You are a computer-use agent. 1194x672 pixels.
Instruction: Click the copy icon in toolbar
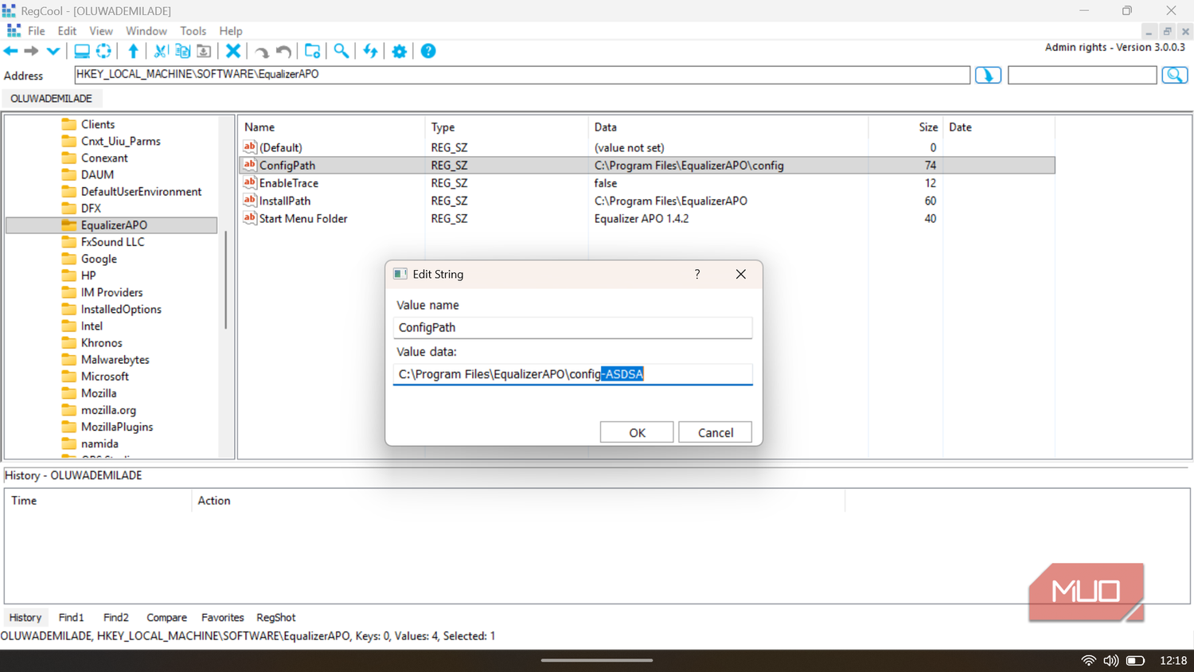pyautogui.click(x=182, y=51)
